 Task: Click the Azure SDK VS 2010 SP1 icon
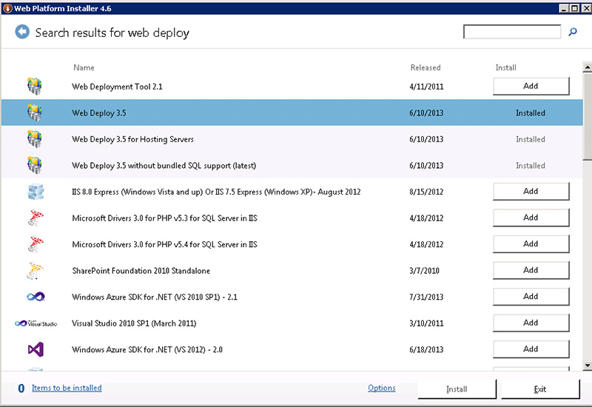34,297
